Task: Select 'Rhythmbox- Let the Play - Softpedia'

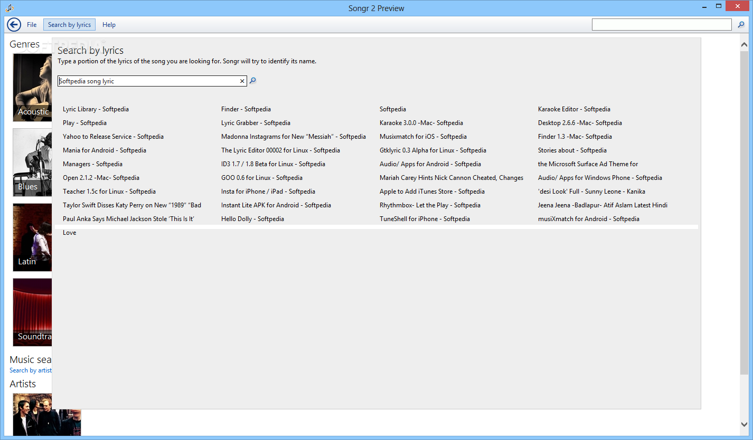Action: pos(430,205)
